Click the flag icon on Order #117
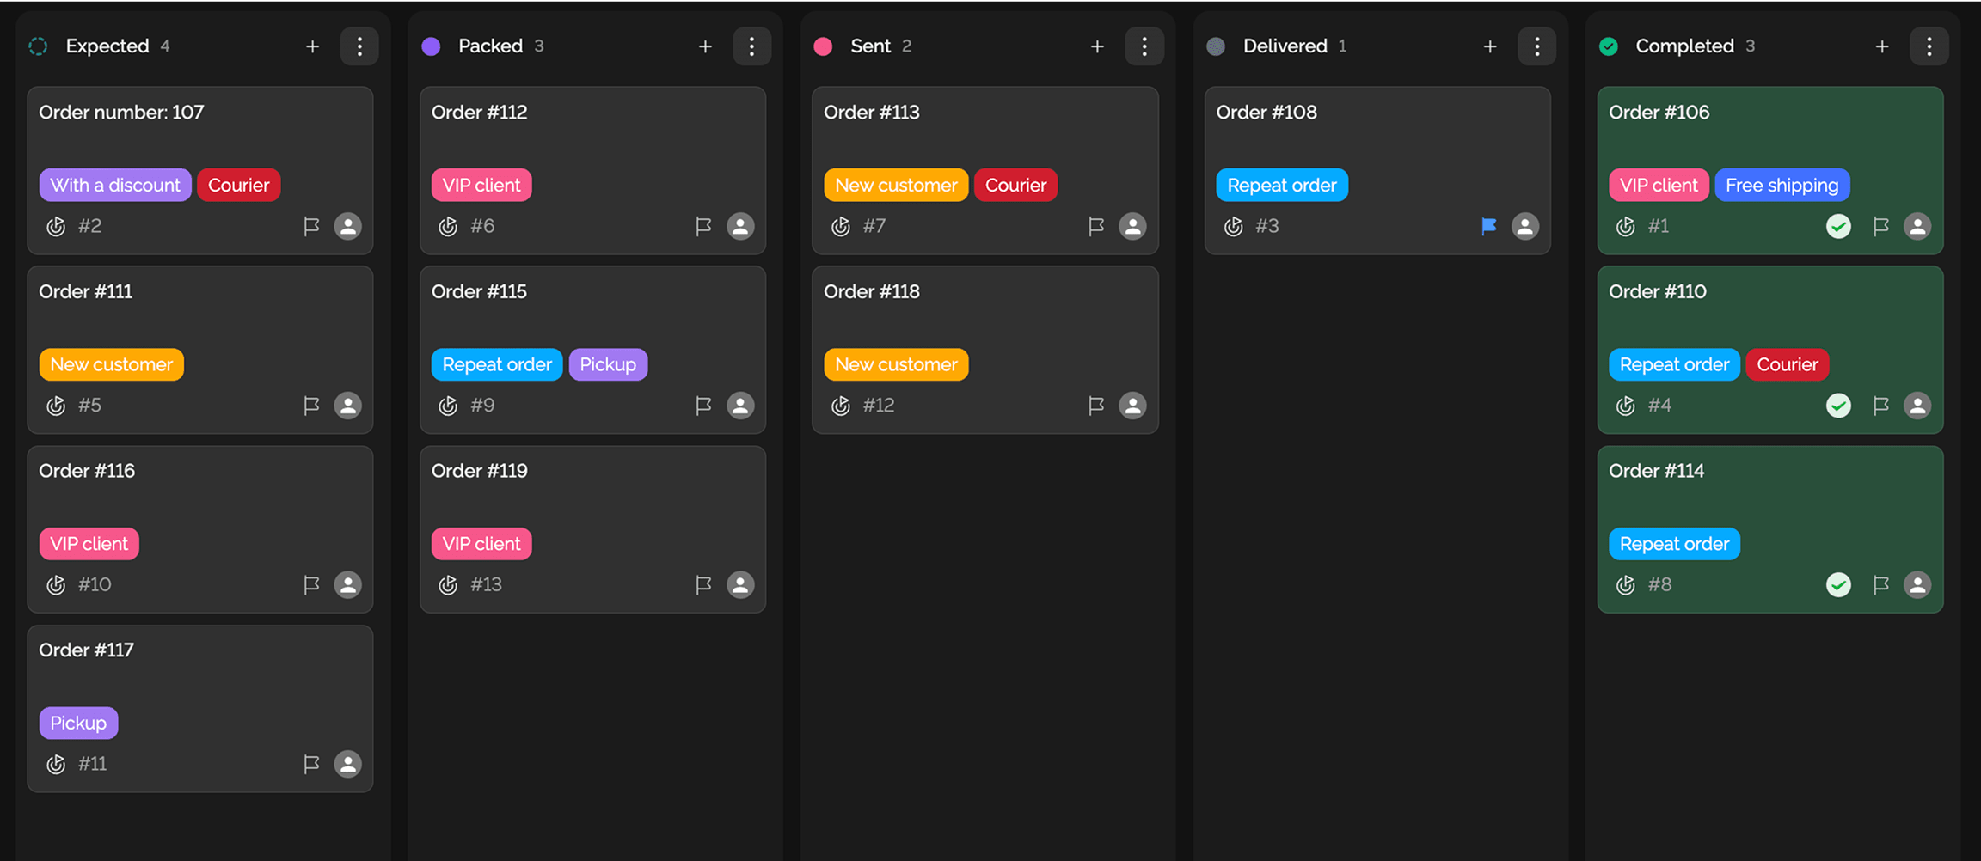1981x861 pixels. (x=311, y=764)
